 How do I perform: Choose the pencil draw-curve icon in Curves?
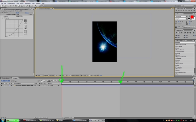point(25,23)
